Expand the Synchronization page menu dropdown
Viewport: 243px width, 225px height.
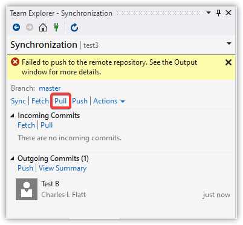[229, 44]
